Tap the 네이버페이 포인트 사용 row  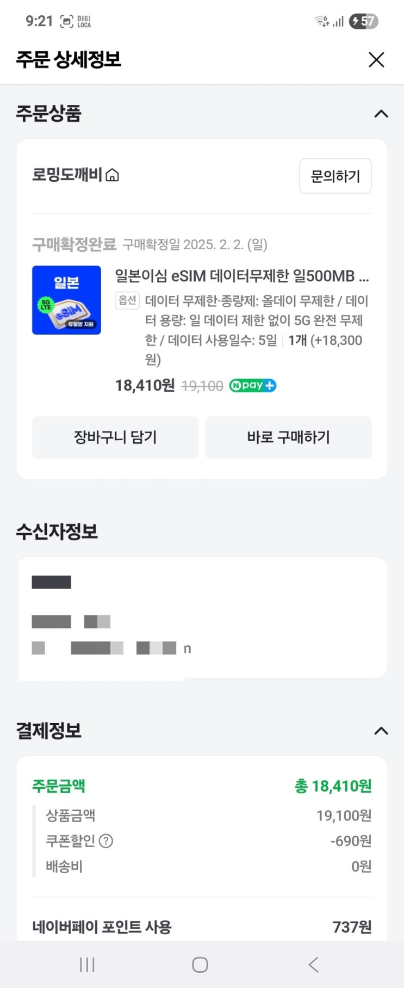coord(202,927)
